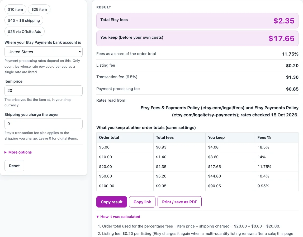303x237 pixels.
Task: Click the RESULT section heading
Action: (104, 7)
